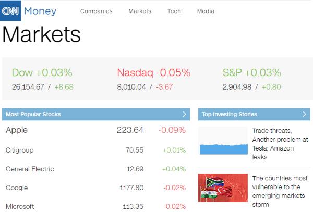Image resolution: width=313 pixels, height=212 pixels.
Task: Open the General Electric stock quote
Action: [30, 169]
